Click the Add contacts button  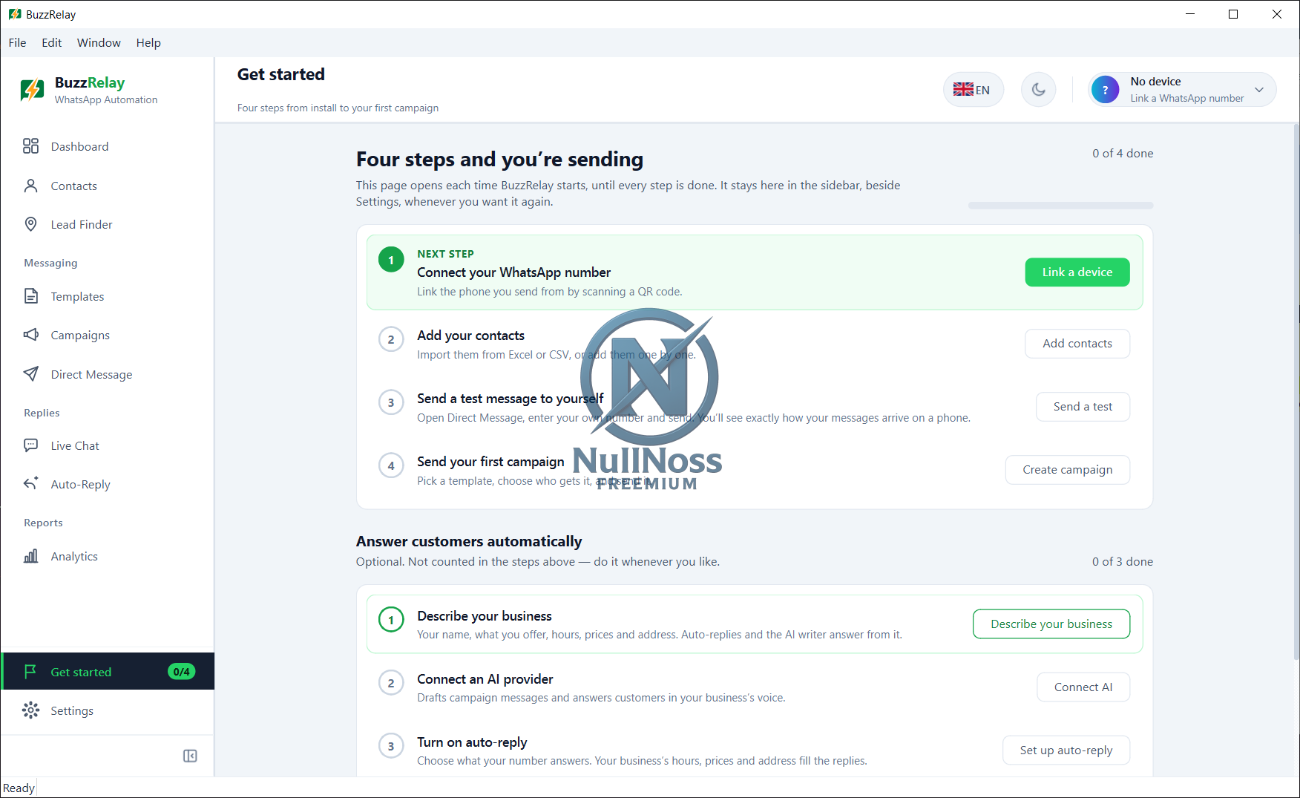(x=1077, y=344)
